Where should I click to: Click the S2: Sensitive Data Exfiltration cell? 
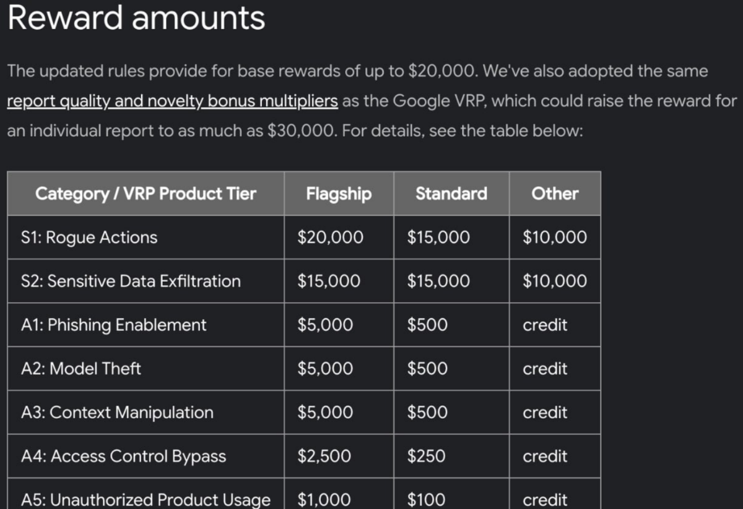point(131,281)
